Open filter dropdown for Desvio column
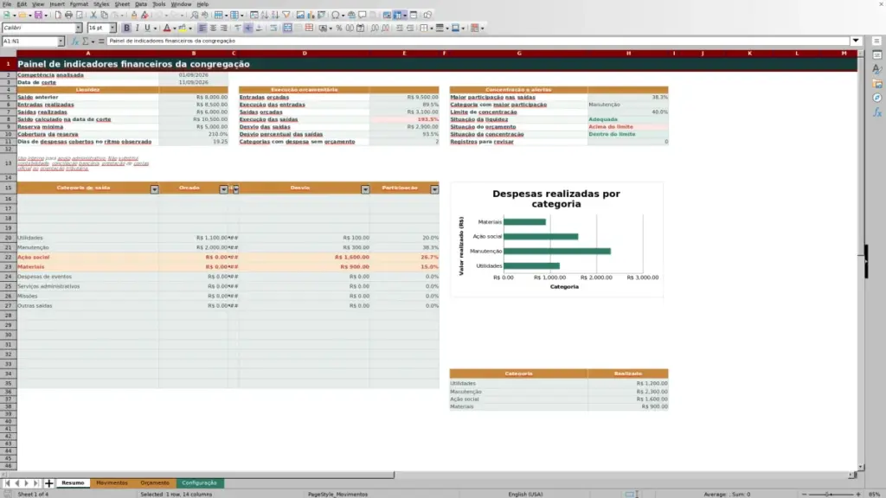The image size is (886, 498). pyautogui.click(x=365, y=189)
